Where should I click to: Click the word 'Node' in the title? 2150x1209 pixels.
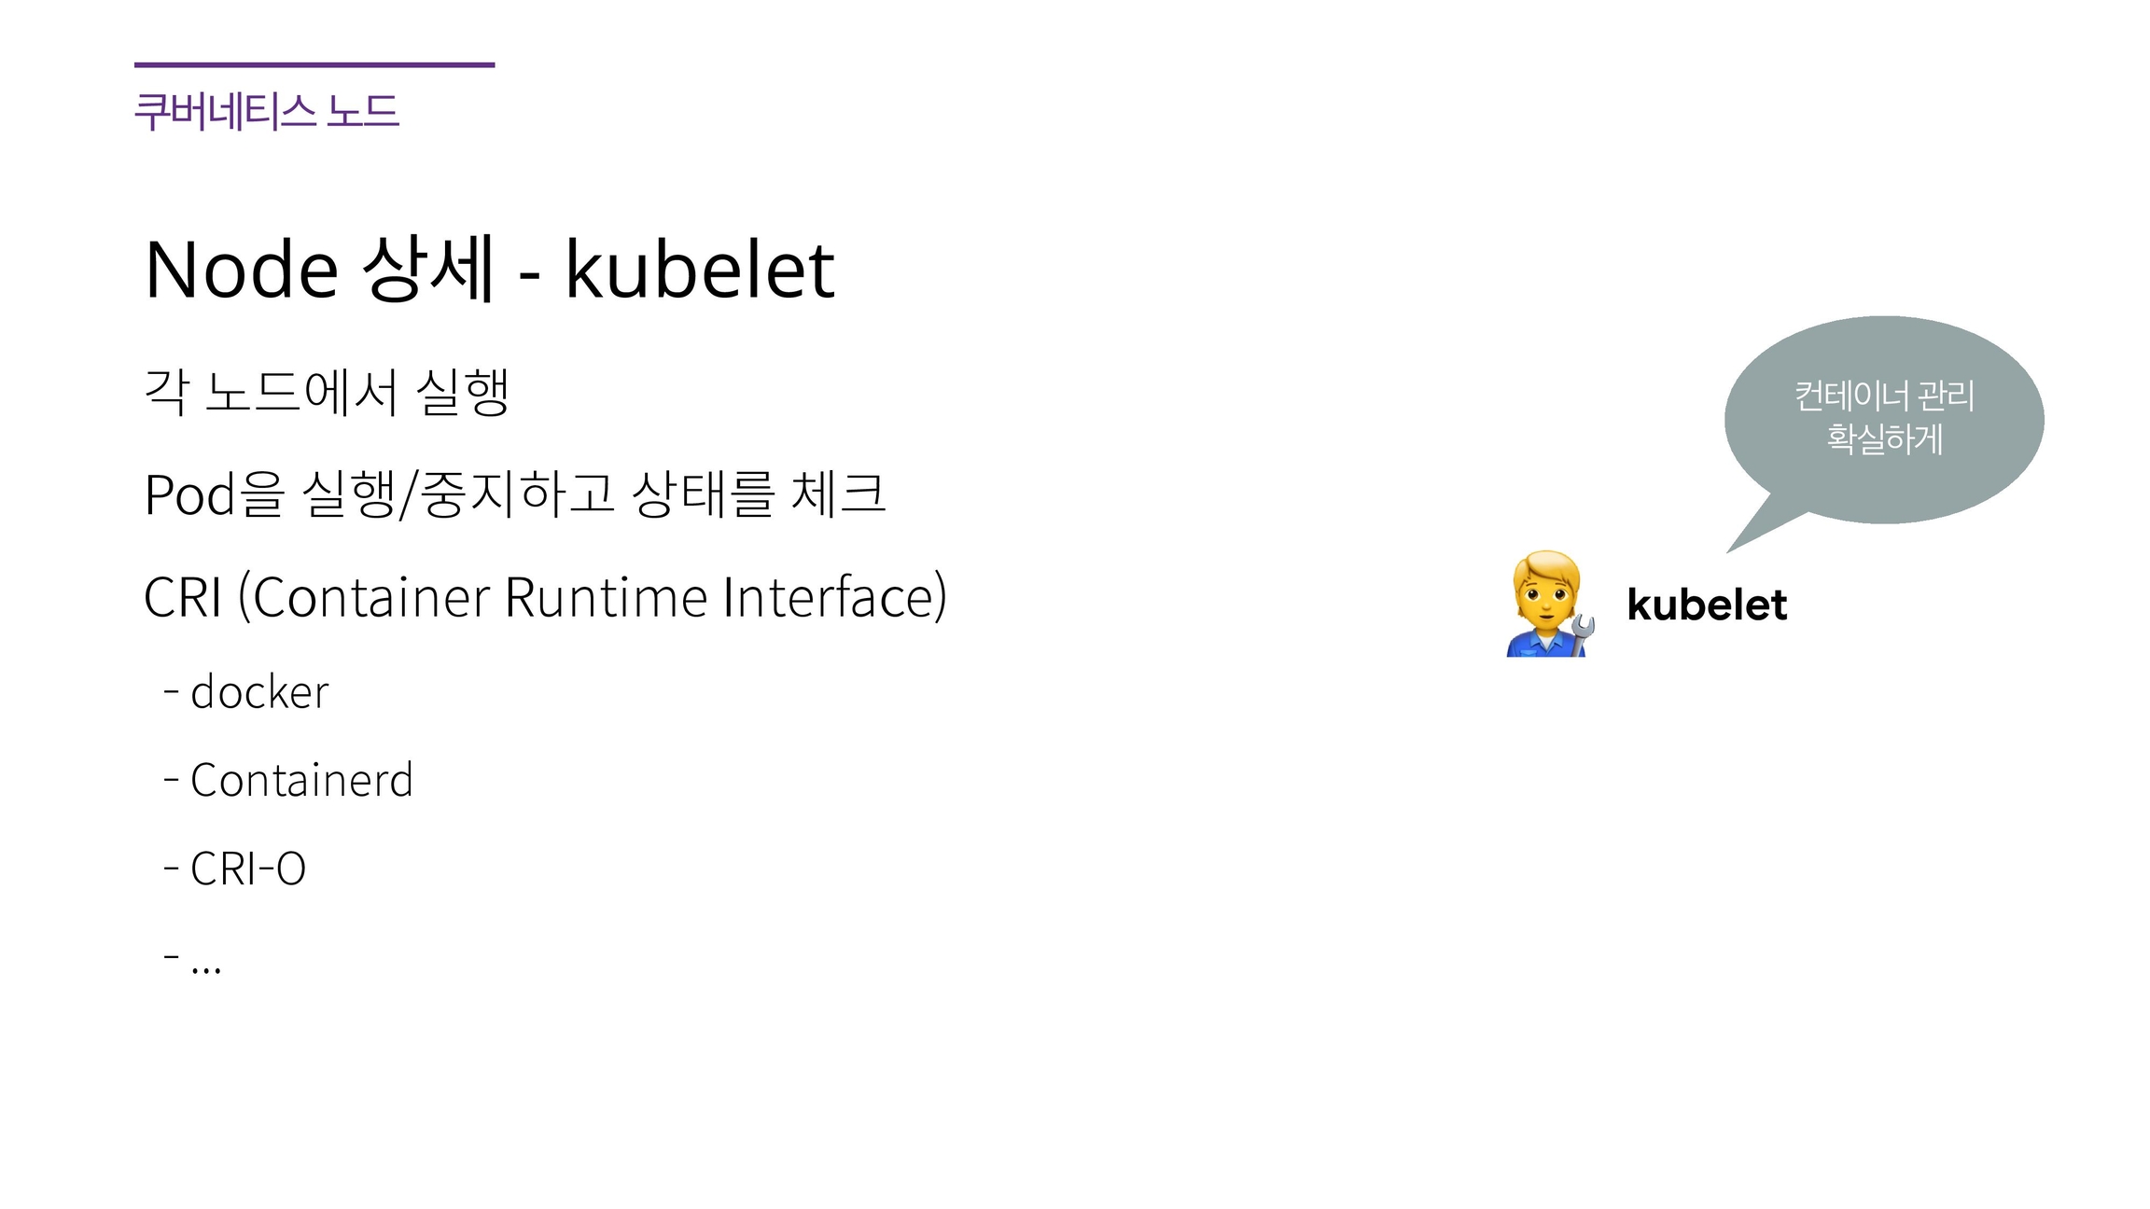[241, 270]
